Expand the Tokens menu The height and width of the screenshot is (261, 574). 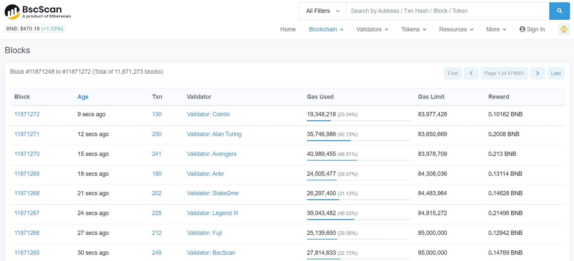pos(414,29)
